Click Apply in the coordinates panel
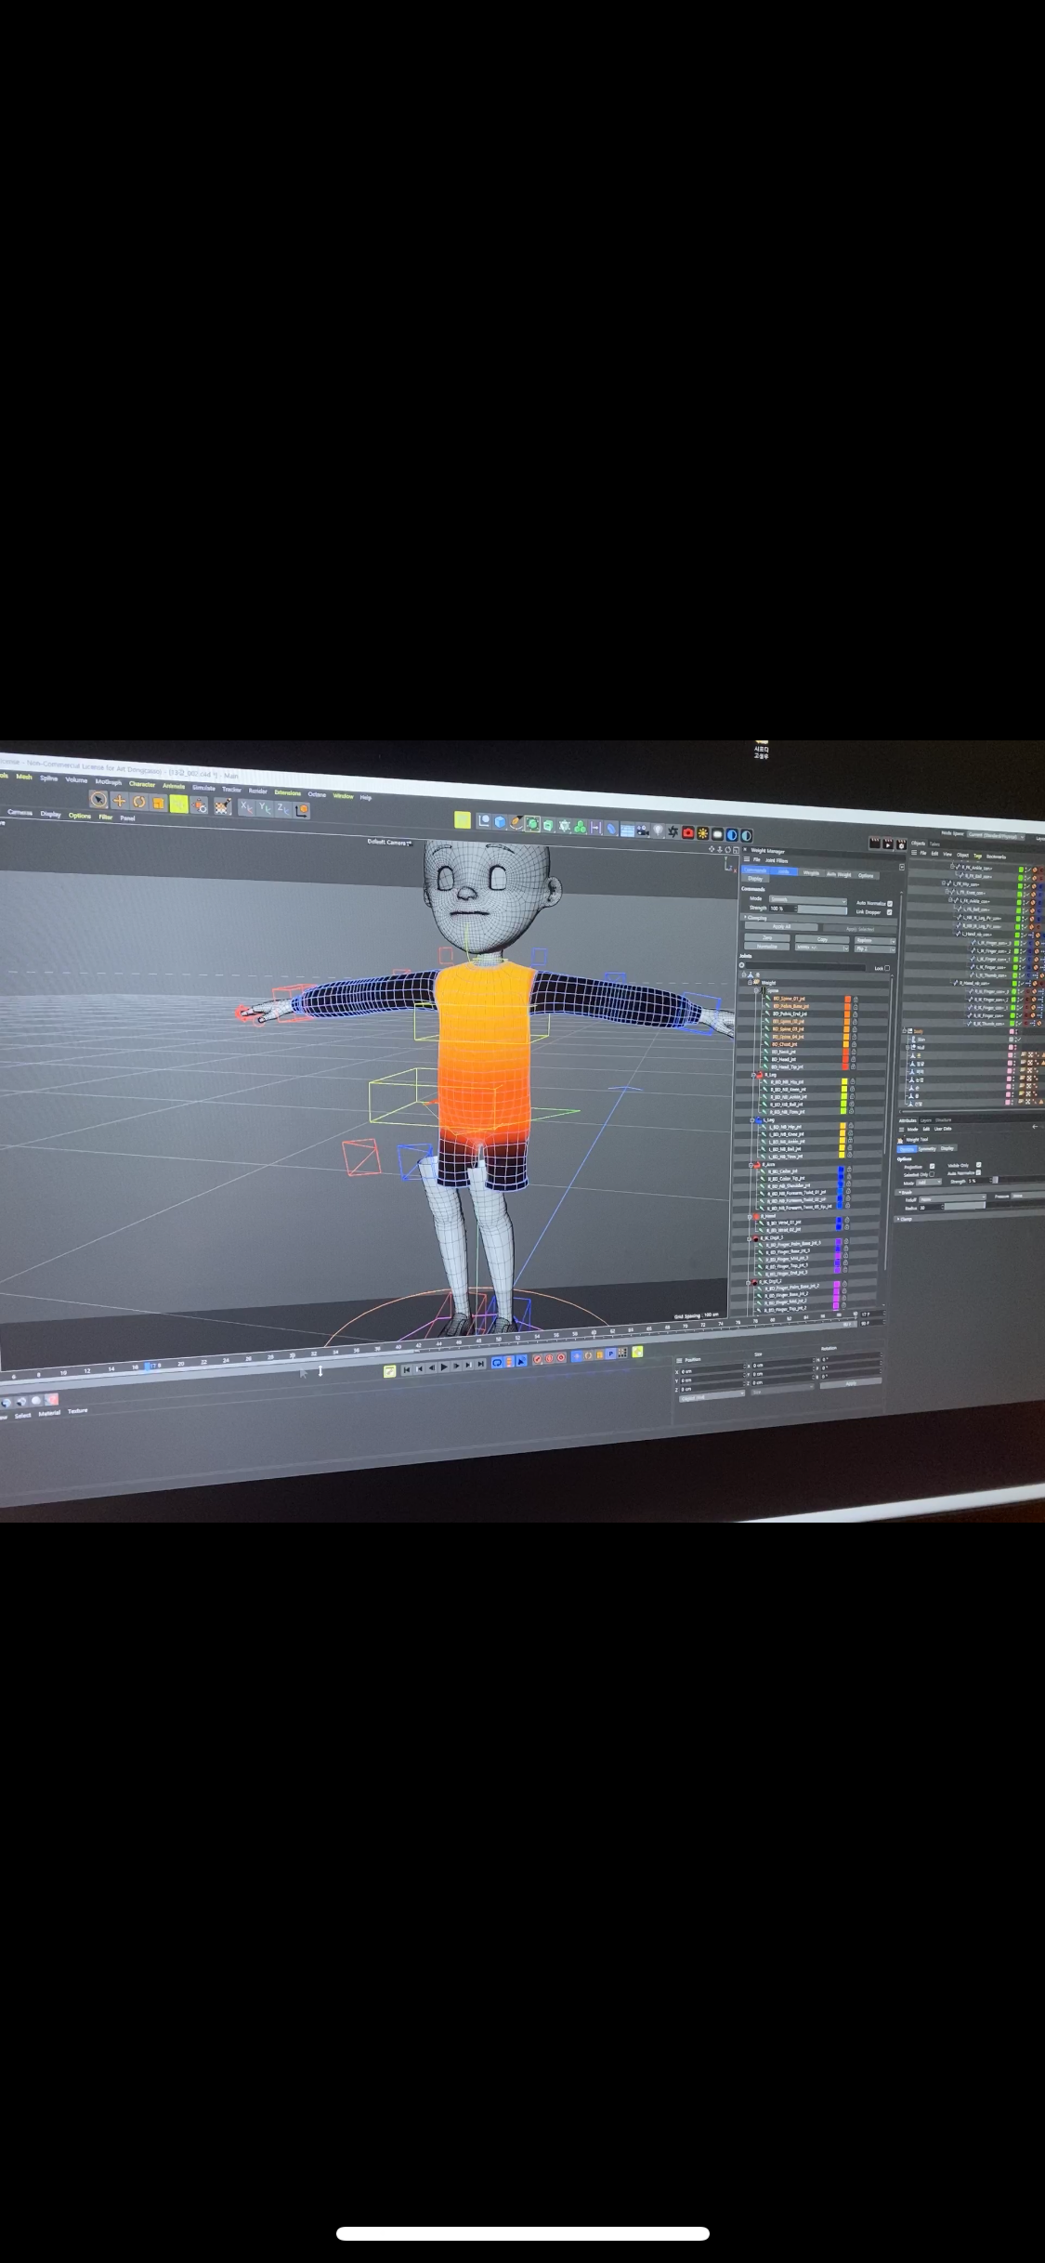1045x2263 pixels. click(x=850, y=1383)
